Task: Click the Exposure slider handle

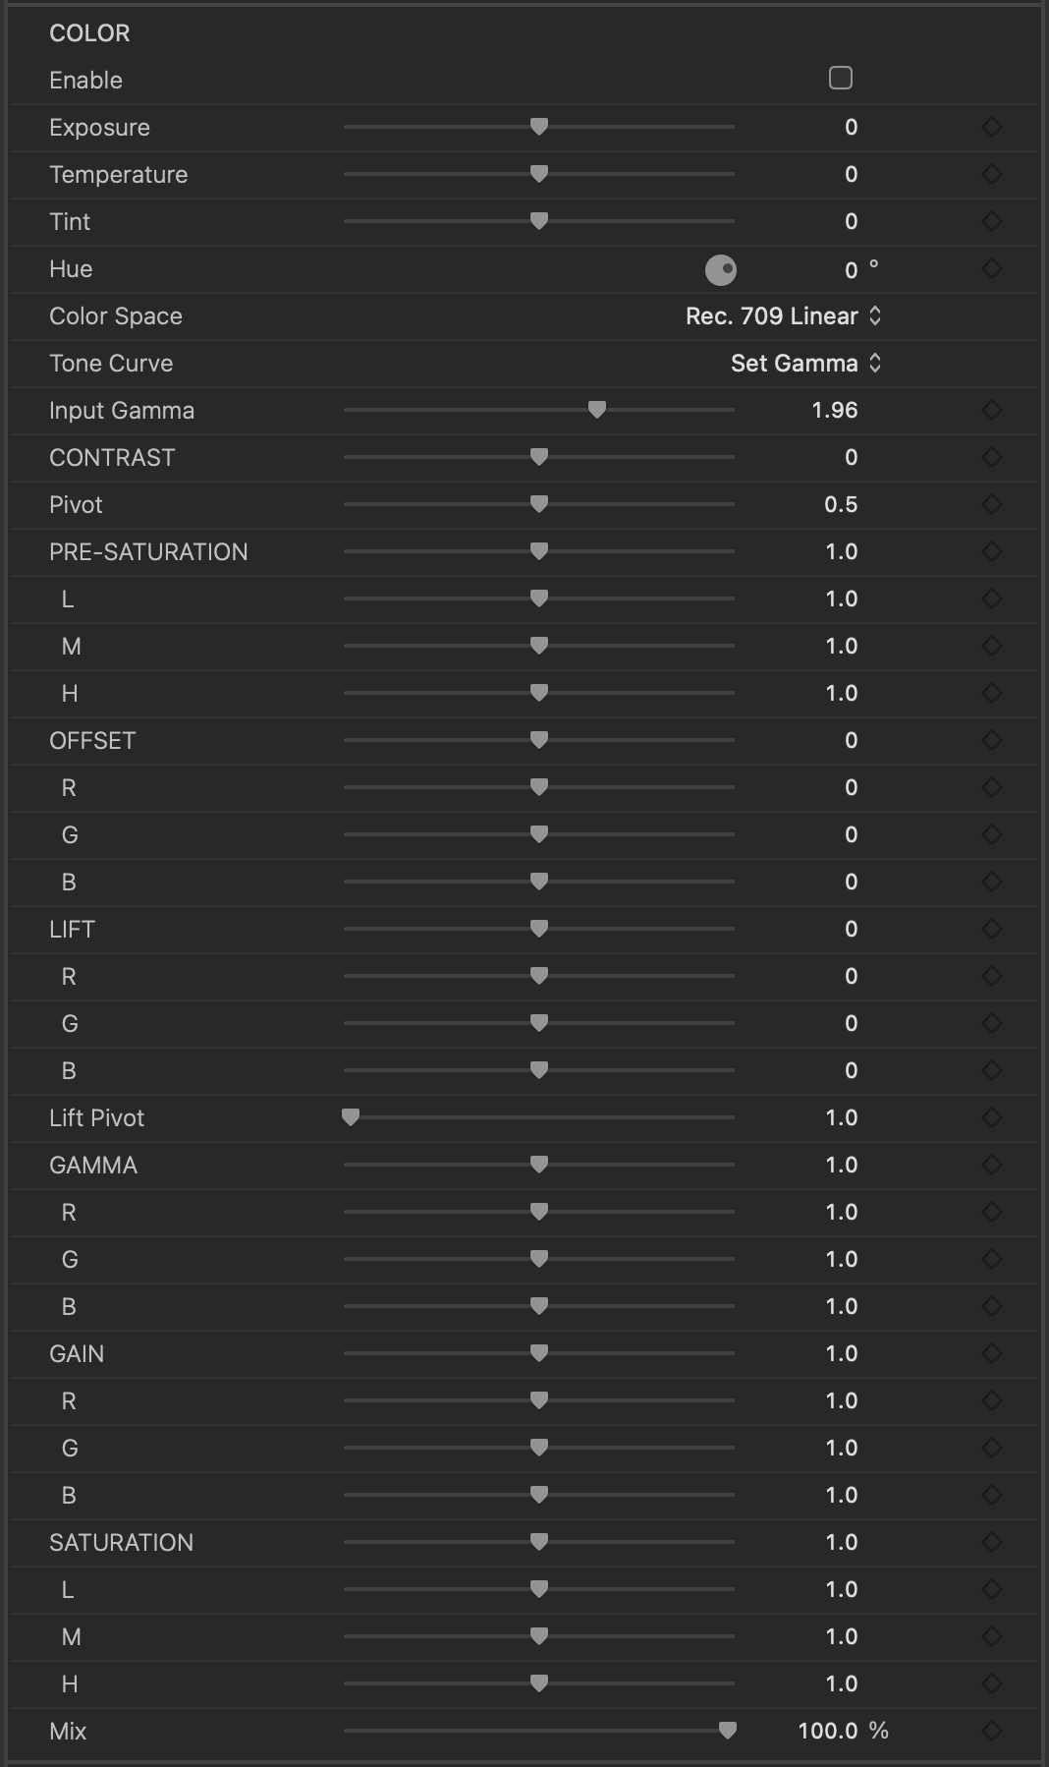Action: tap(538, 127)
